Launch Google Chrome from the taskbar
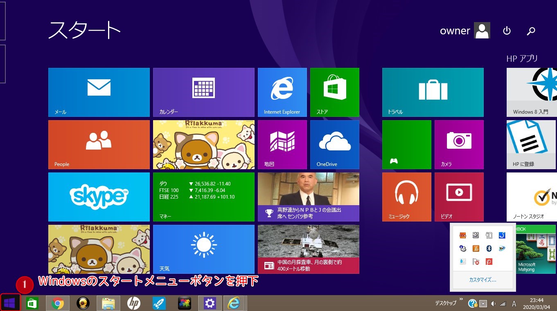Screen dimensions: 557x311 (58, 303)
